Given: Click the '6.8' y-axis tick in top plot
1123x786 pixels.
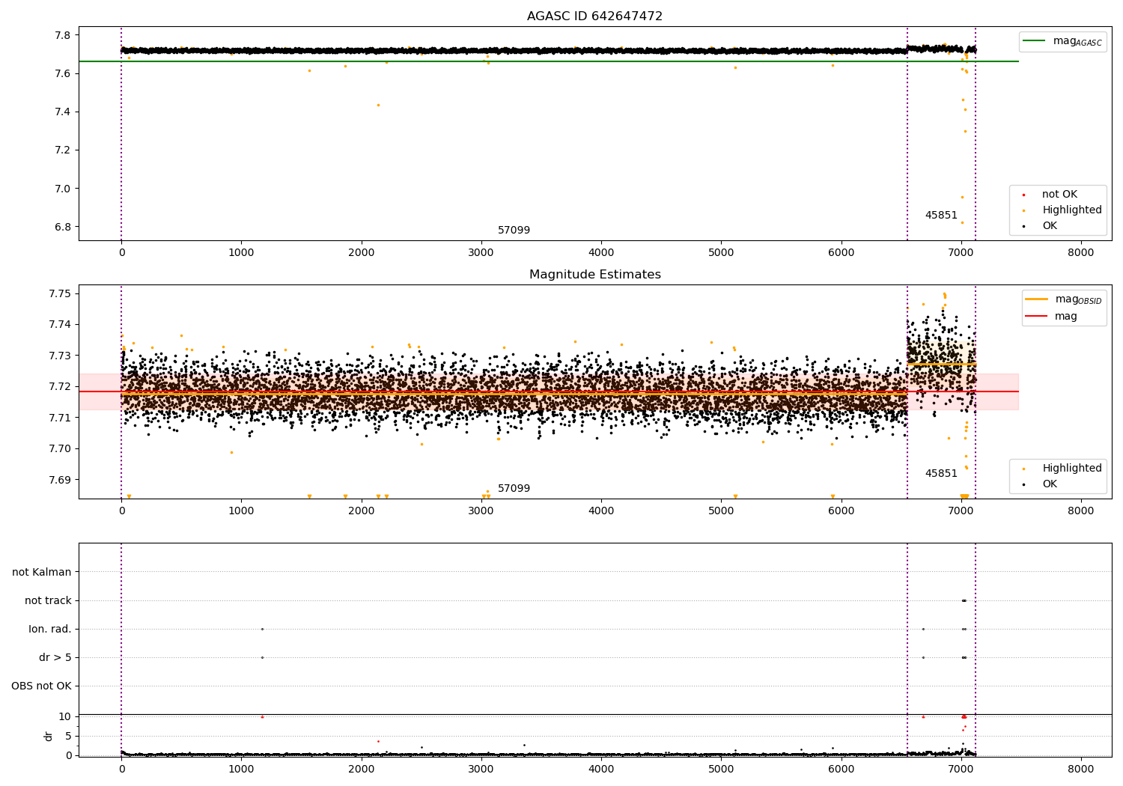Looking at the screenshot, I should pyautogui.click(x=63, y=227).
